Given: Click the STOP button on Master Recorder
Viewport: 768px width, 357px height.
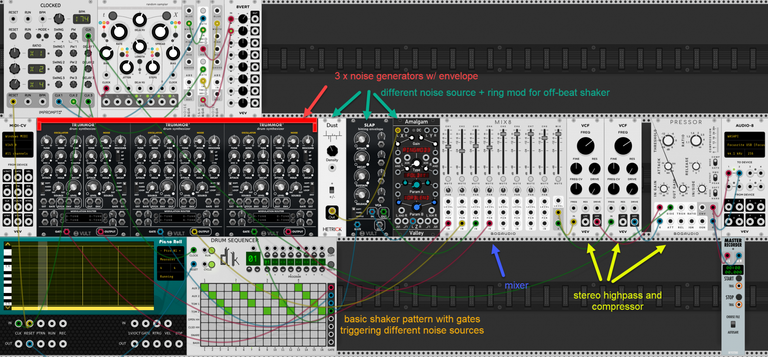Looking at the screenshot, I should coord(739,297).
